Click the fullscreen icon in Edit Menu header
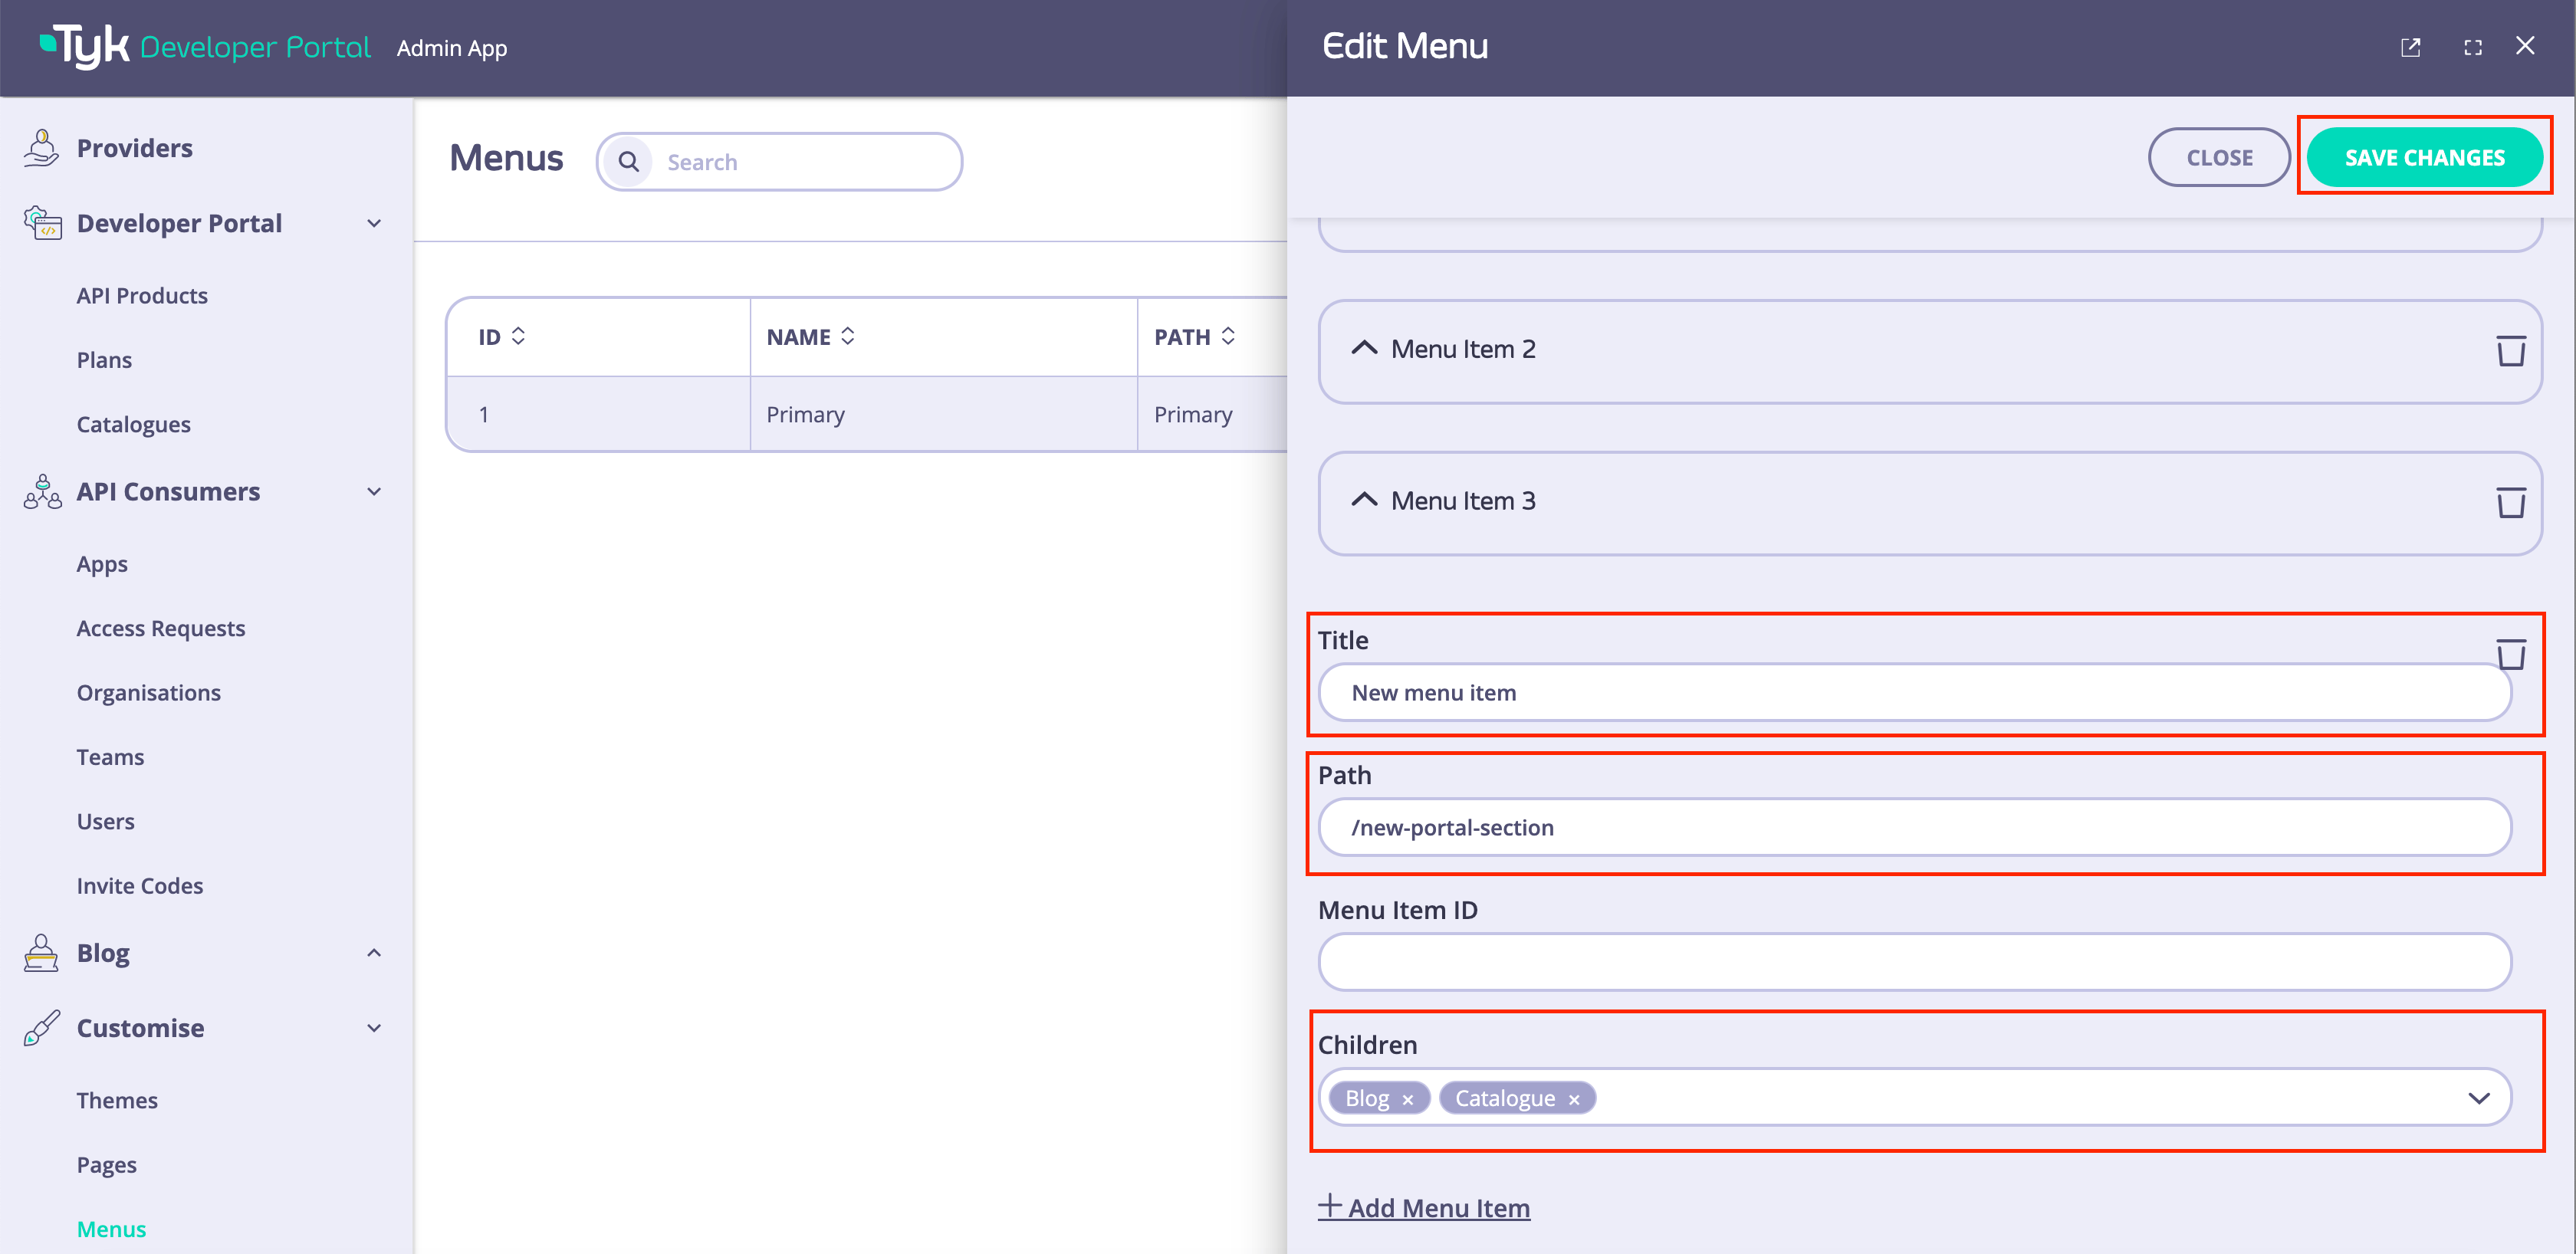The width and height of the screenshot is (2576, 1254). [x=2472, y=47]
